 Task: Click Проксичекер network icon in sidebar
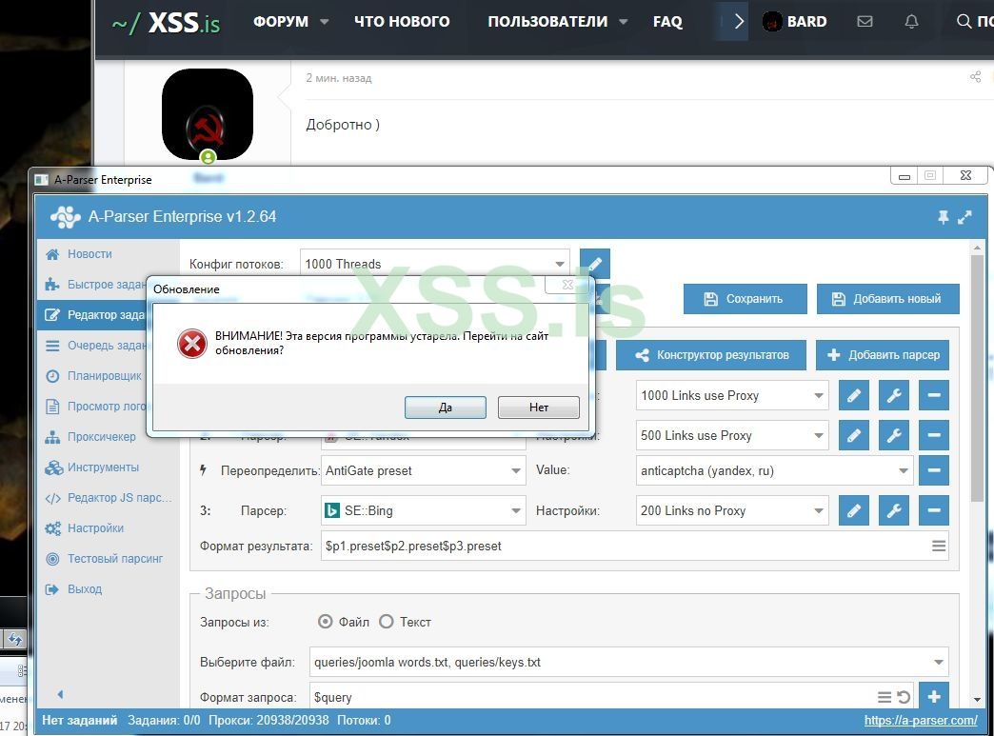tap(52, 437)
